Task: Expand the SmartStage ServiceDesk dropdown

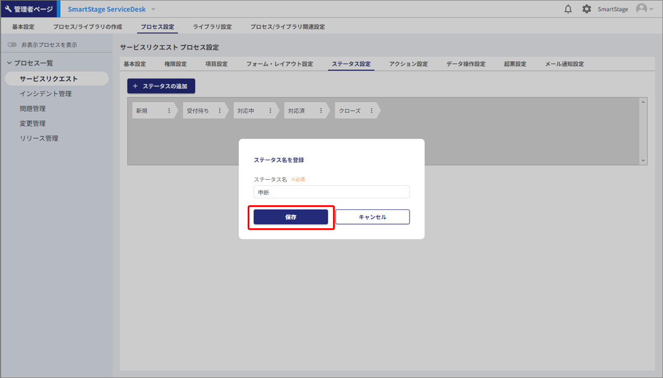Action: click(x=153, y=9)
